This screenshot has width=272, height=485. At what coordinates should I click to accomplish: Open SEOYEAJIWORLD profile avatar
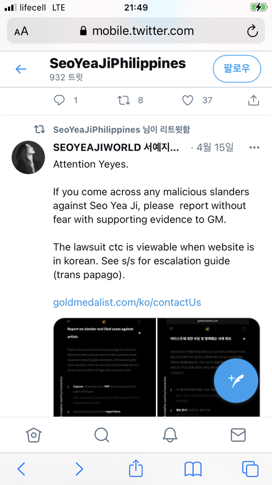point(28,157)
